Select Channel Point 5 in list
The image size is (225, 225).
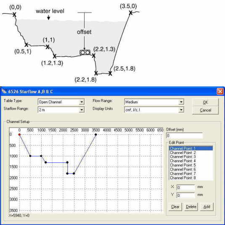point(191,165)
